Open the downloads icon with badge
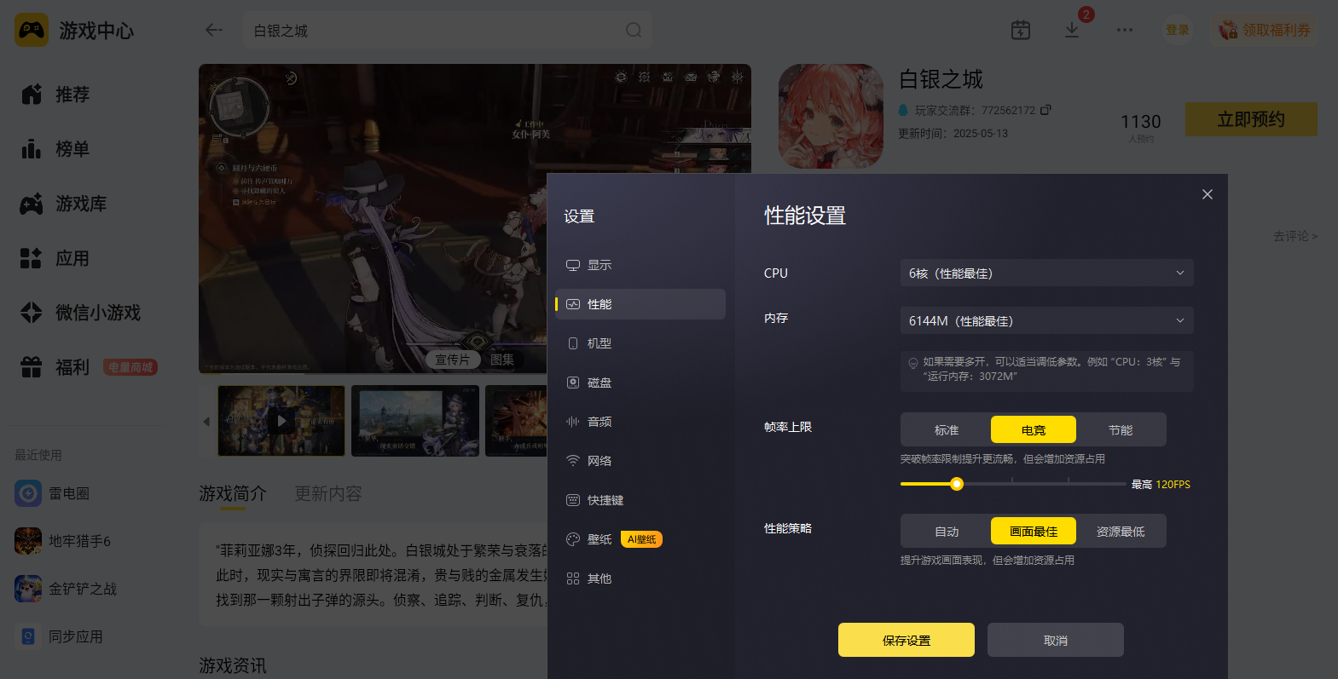The width and height of the screenshot is (1338, 679). (1072, 30)
